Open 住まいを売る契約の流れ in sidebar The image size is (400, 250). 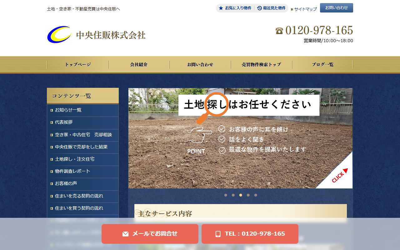[x=83, y=196]
